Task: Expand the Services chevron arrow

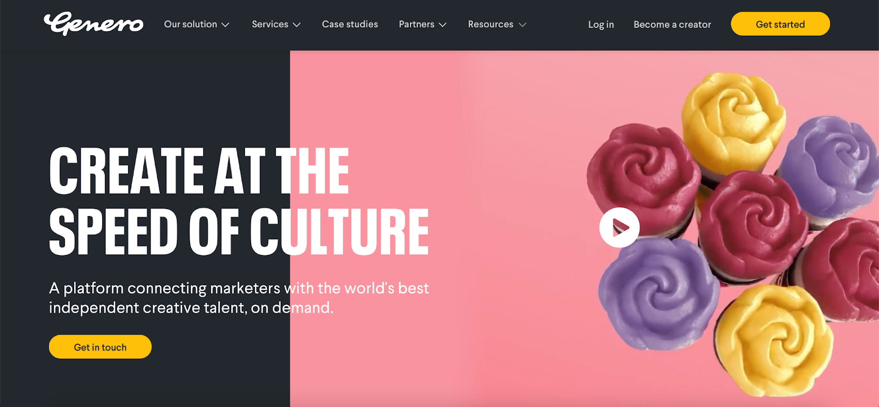Action: point(297,25)
